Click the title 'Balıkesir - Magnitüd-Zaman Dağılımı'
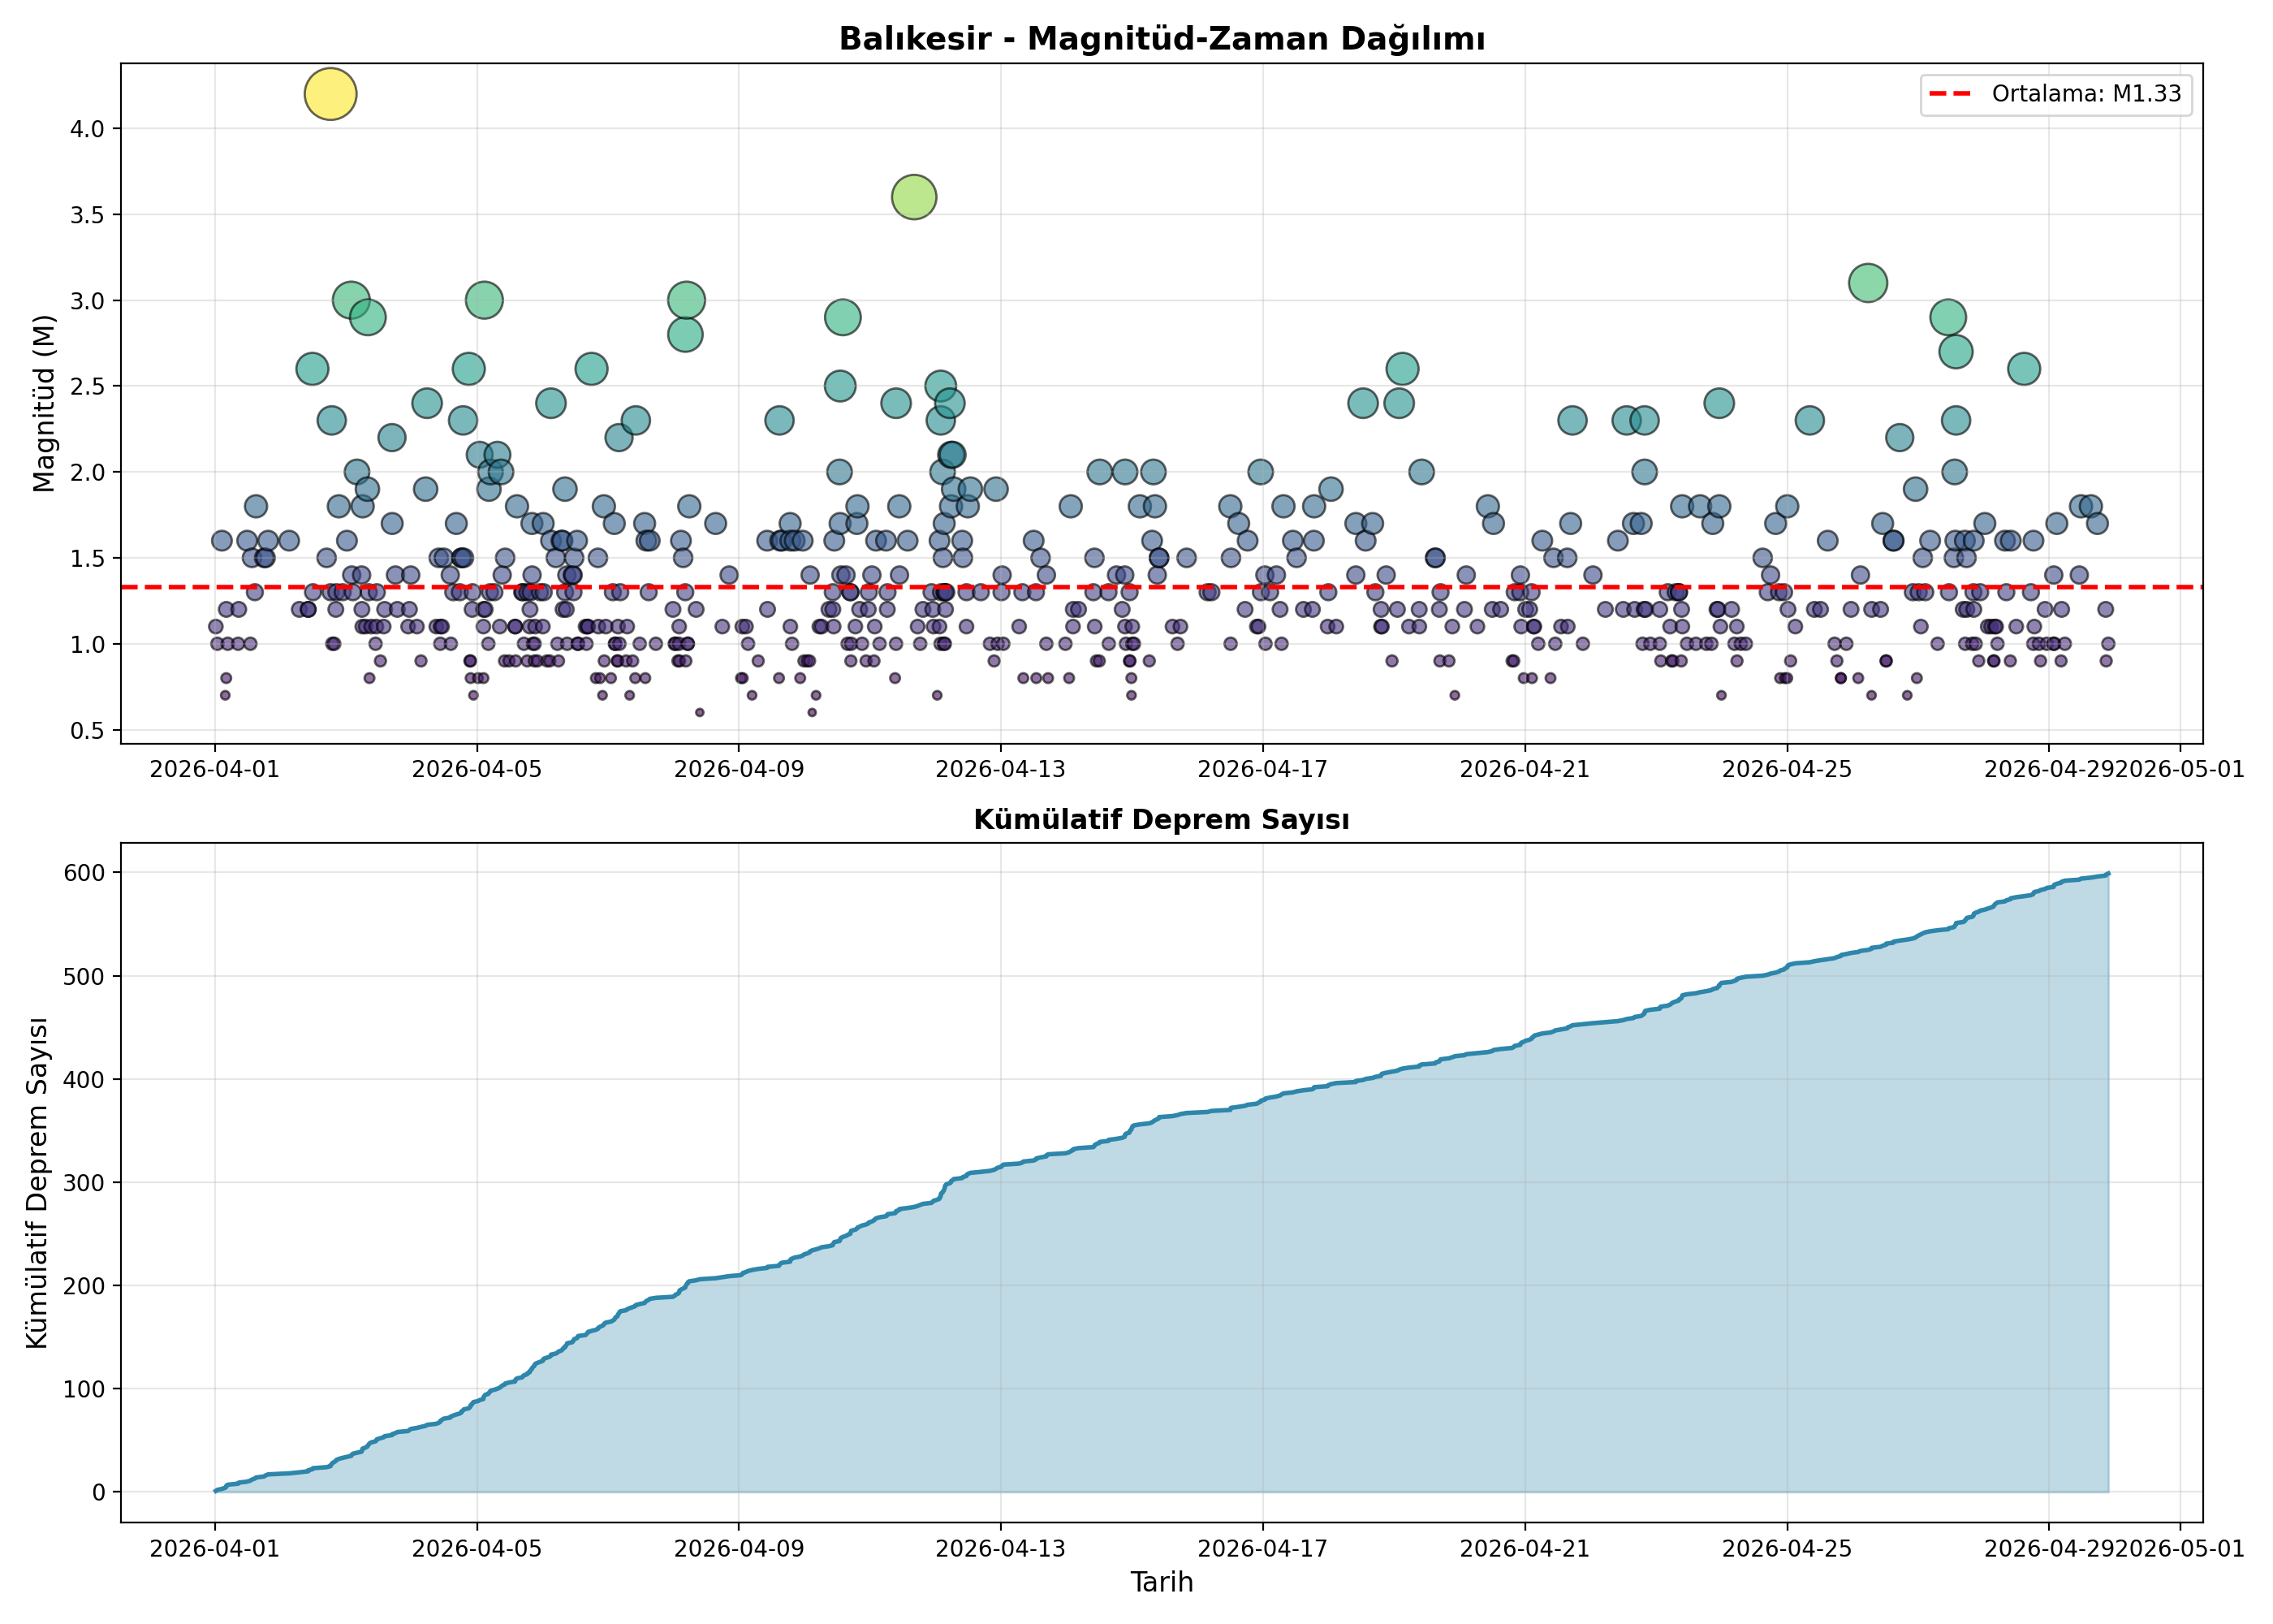The height and width of the screenshot is (1624, 2273). [1162, 39]
